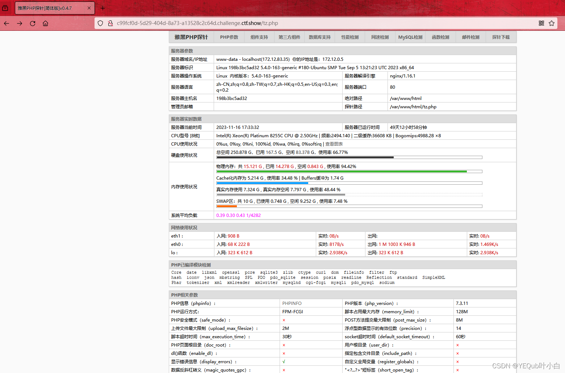Image resolution: width=565 pixels, height=373 pixels.
Task: Open tracking protection shield icon in address bar
Action: [x=100, y=23]
